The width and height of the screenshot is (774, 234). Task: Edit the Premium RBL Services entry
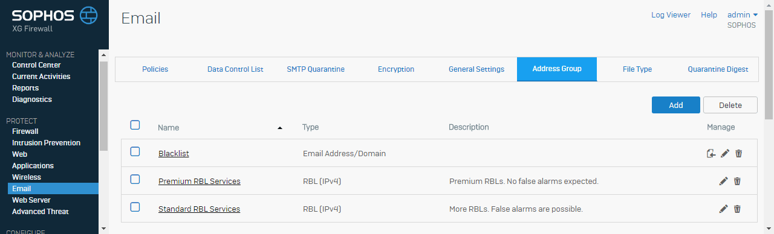(x=723, y=181)
